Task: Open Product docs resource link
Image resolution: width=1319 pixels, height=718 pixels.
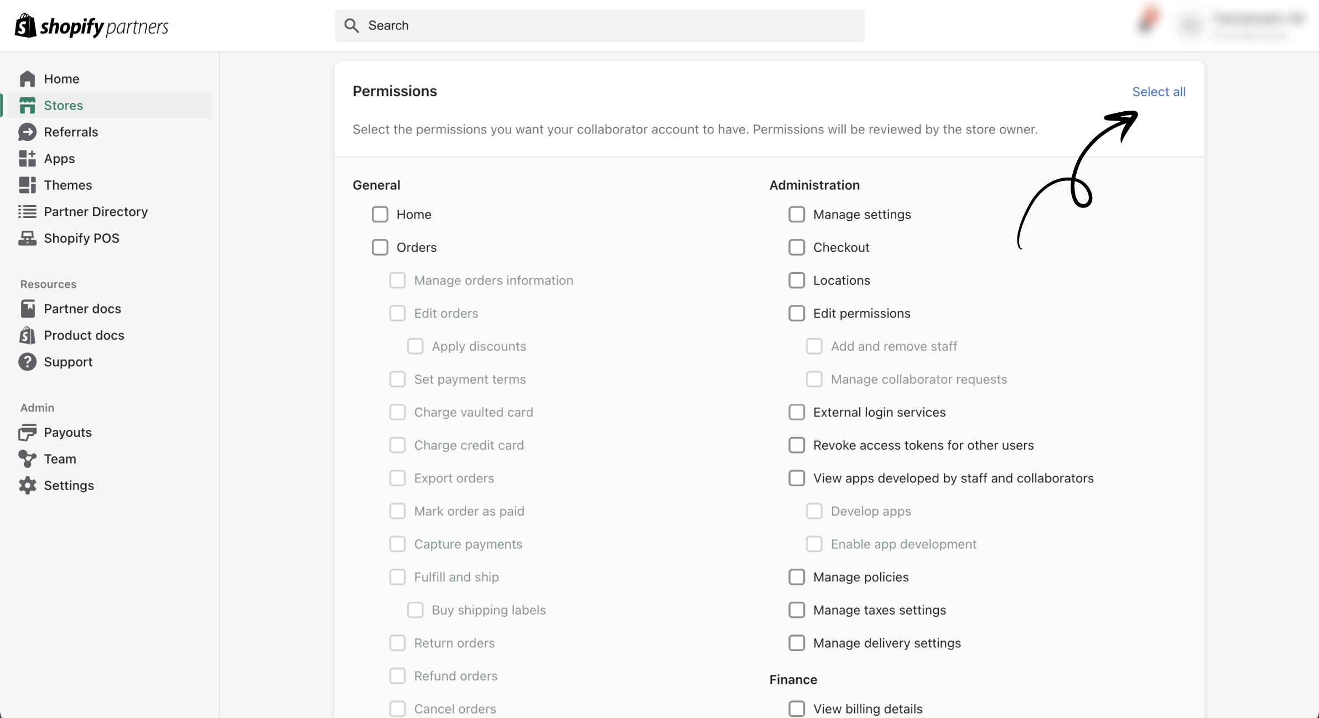Action: [x=84, y=335]
